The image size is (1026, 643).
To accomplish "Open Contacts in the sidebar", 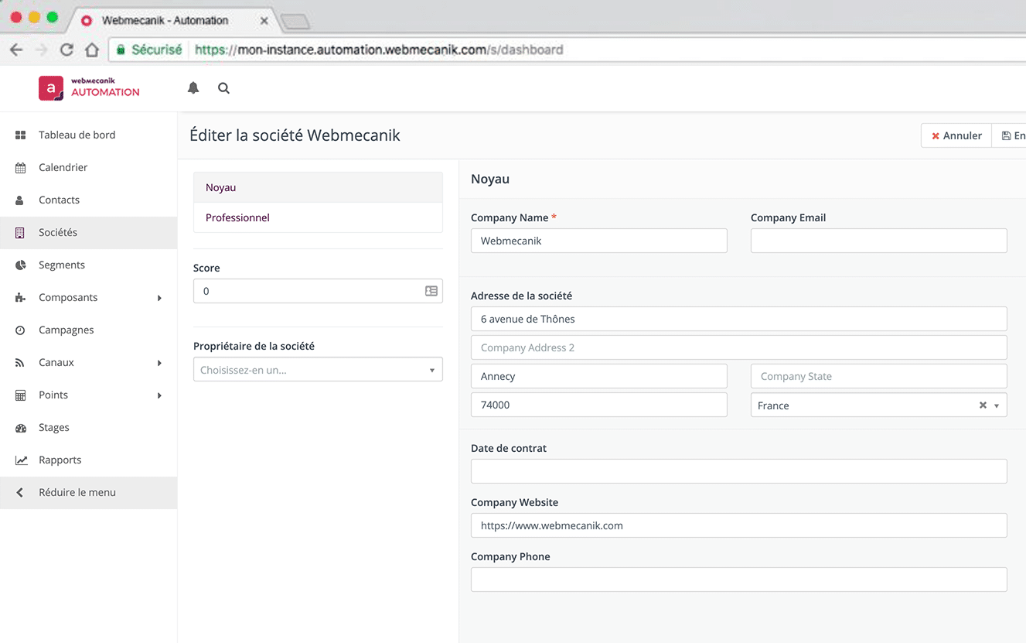I will (x=59, y=200).
